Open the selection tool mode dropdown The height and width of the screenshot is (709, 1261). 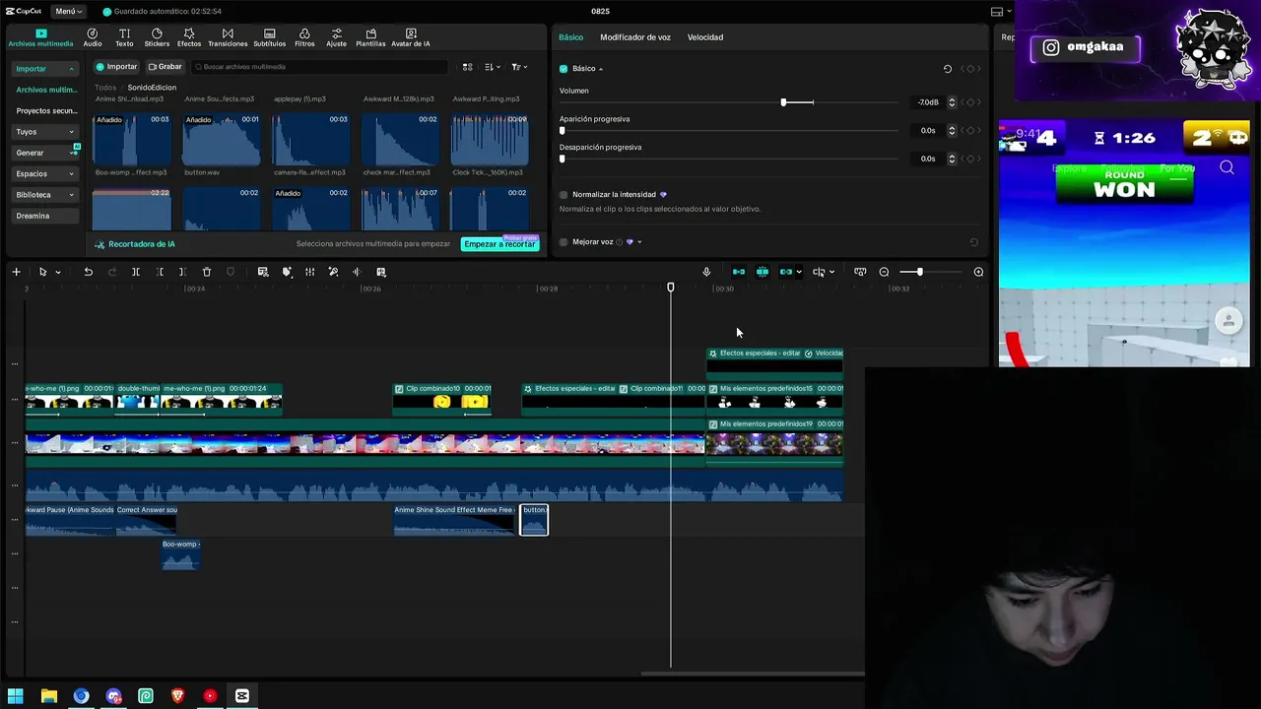point(58,272)
